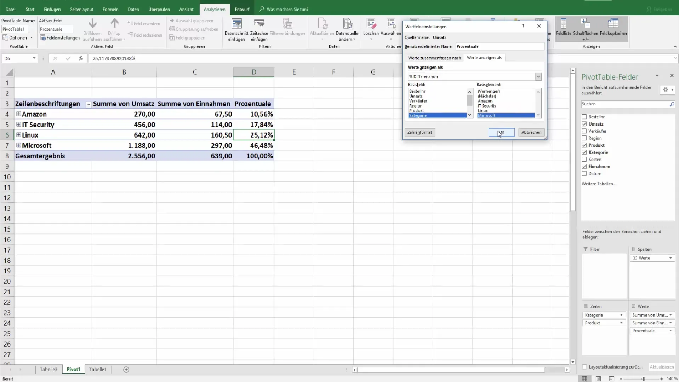
Task: Open the Entwurf ribbon tab
Action: pyautogui.click(x=242, y=9)
